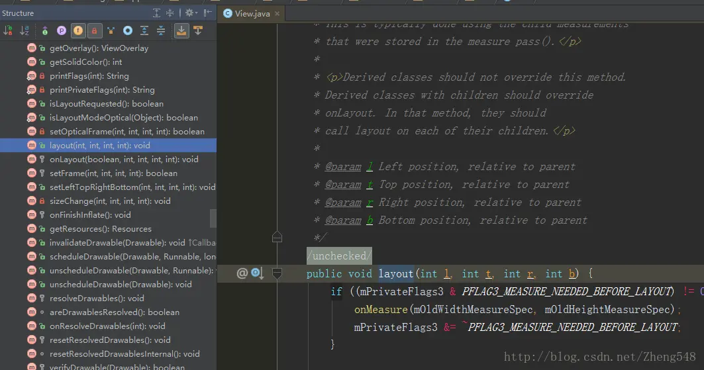704x370 pixels.
Task: Select isLayoutModeOptical(Object): boolean in Structure
Action: tap(123, 118)
